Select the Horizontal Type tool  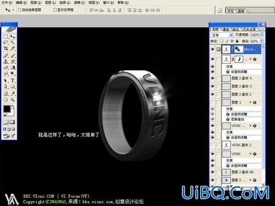pos(13,80)
